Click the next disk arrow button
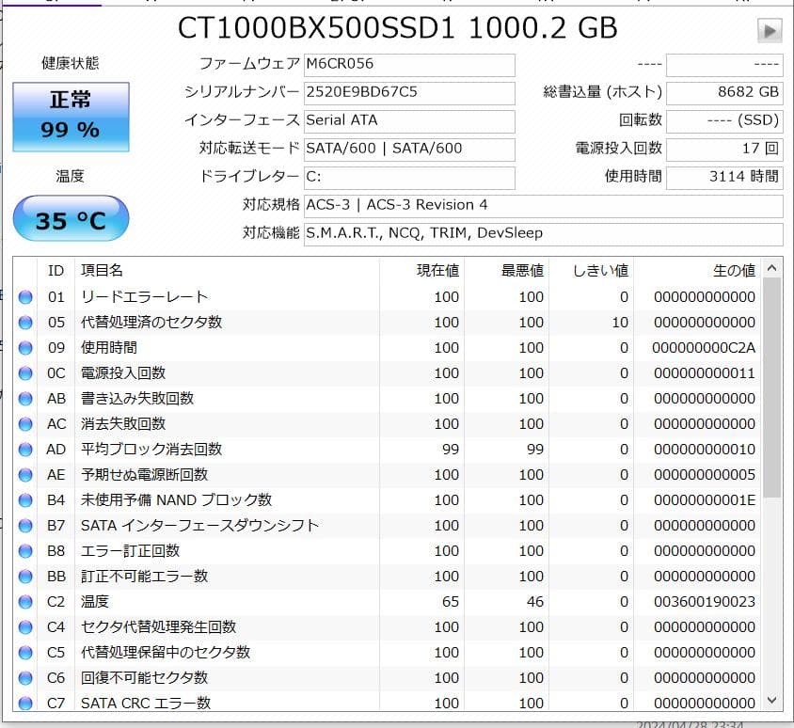Viewport: 794px width, 728px height. click(x=770, y=31)
